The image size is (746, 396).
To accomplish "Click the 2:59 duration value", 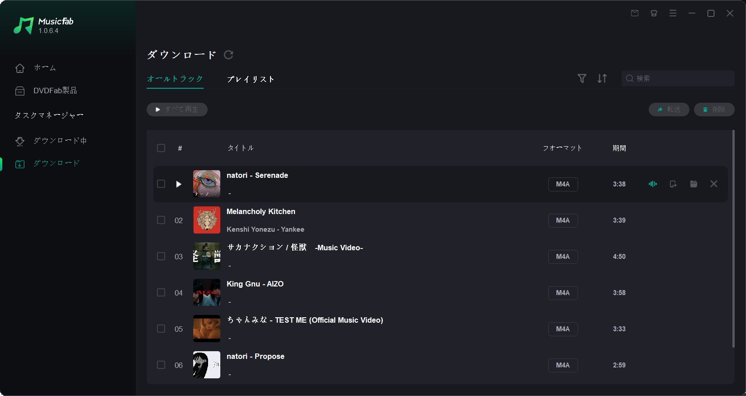I will (619, 365).
